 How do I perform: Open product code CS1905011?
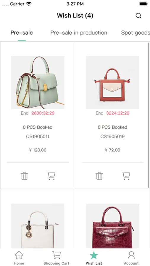click(38, 137)
